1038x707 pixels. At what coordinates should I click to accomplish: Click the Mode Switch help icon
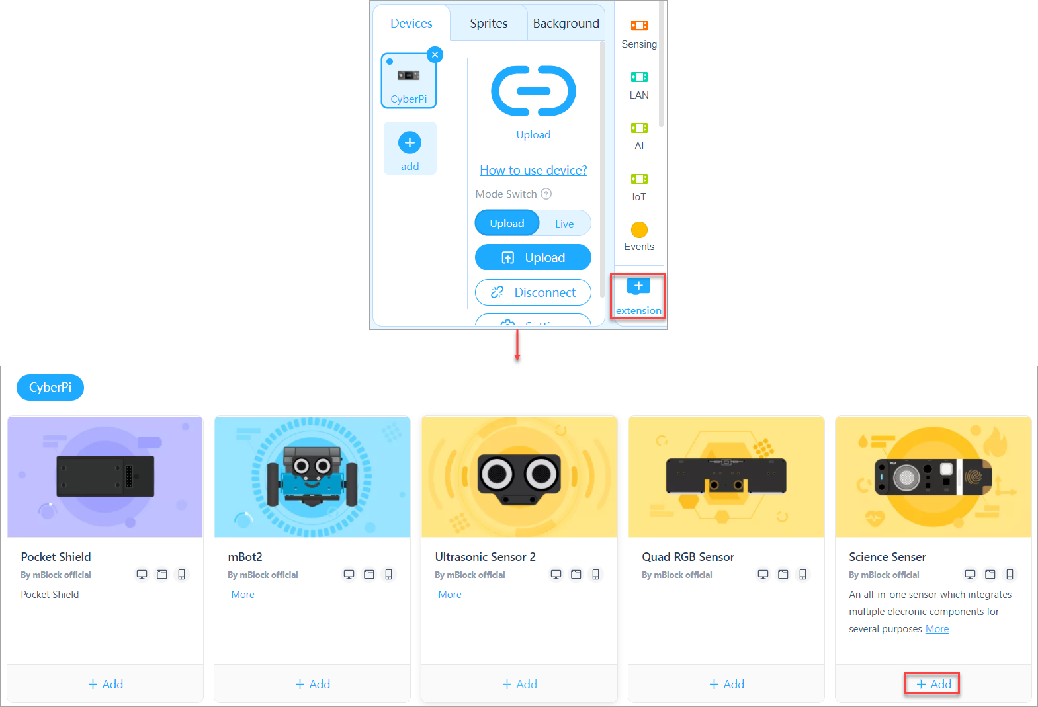click(546, 194)
